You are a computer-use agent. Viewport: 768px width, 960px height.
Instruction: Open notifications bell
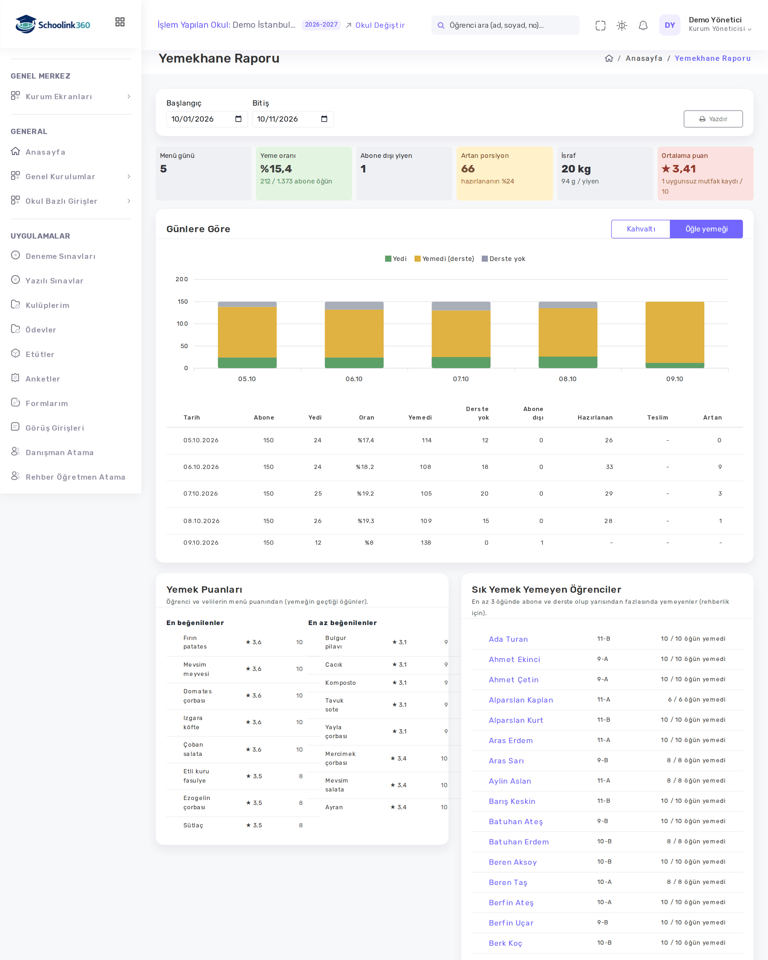(x=643, y=25)
